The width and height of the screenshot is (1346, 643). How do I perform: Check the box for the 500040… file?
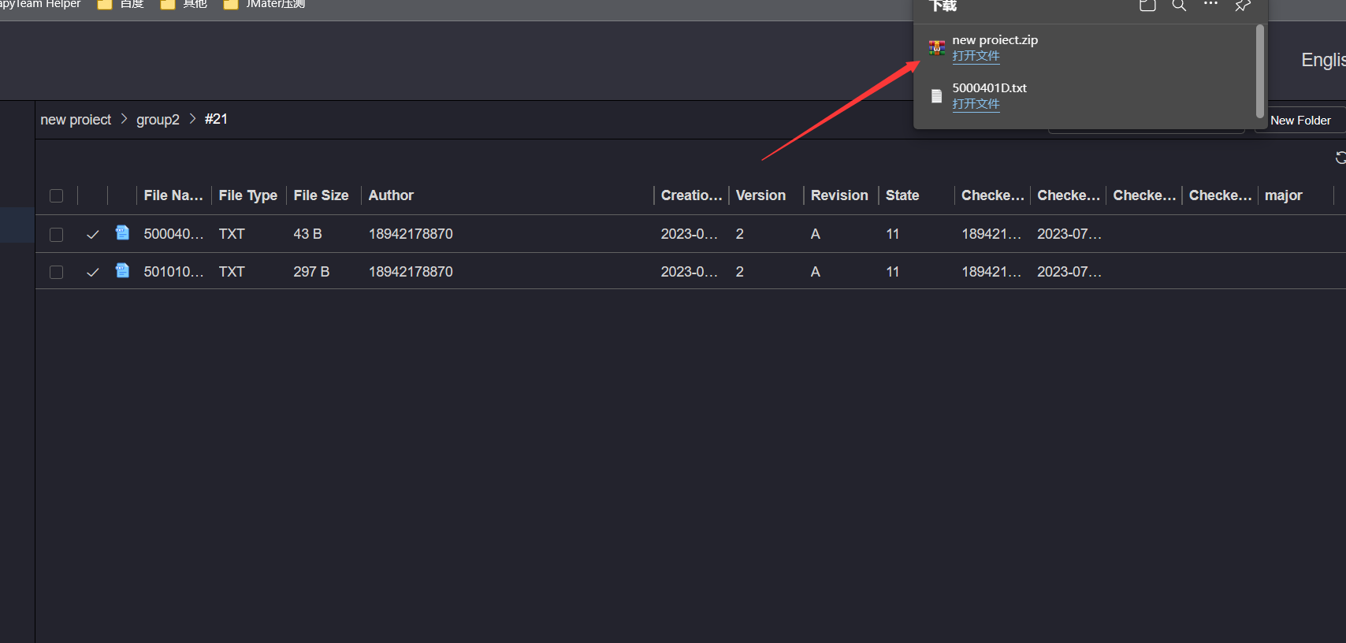click(x=56, y=234)
